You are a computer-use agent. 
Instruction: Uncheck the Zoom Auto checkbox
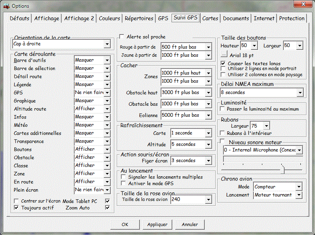click(x=107, y=207)
